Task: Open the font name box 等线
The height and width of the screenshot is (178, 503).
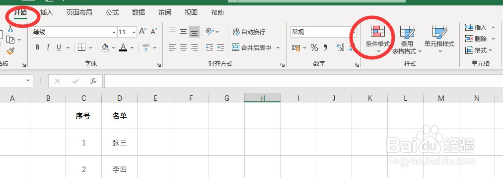Action: pos(74,32)
